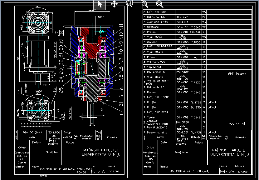This screenshot has height=180, width=259.
Task: Click the 'Zakavica 2x5' entry
Action: 156,62
